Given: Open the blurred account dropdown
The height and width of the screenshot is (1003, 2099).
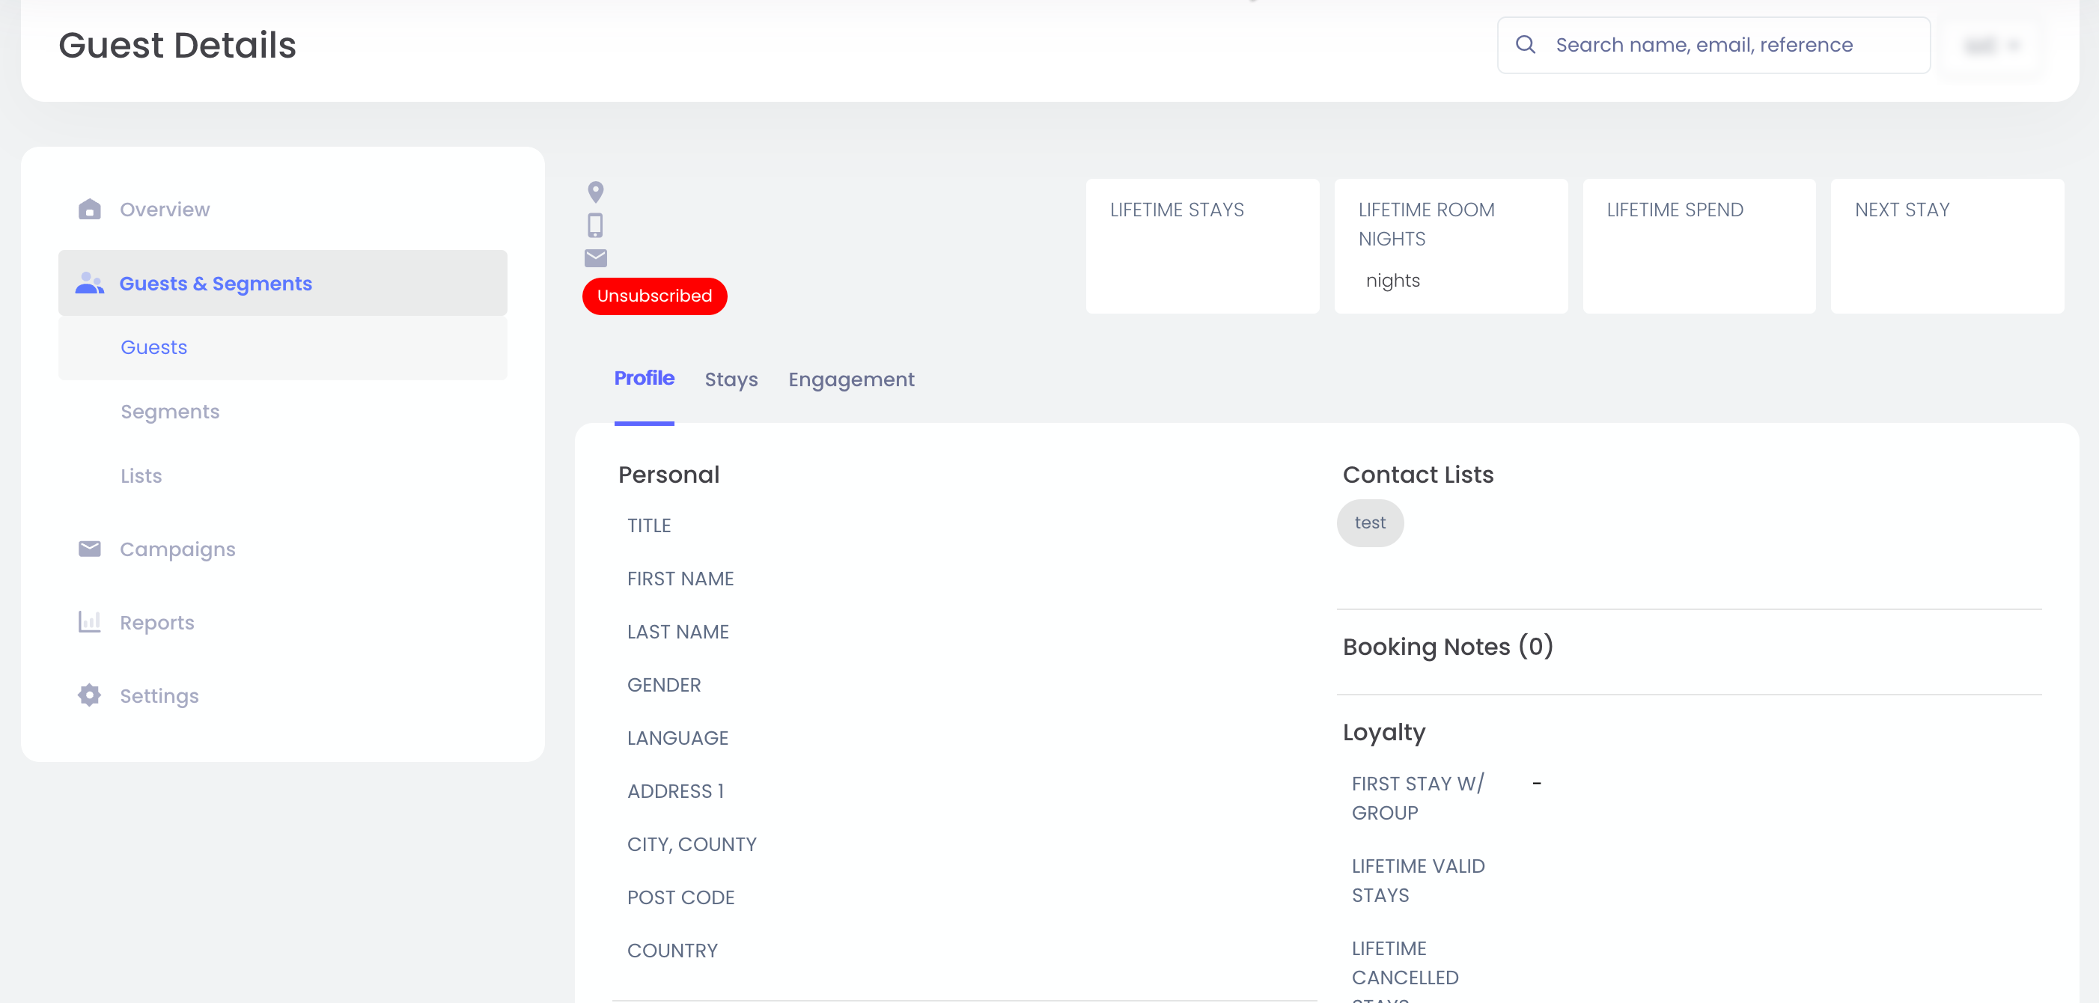Looking at the screenshot, I should click(1991, 46).
